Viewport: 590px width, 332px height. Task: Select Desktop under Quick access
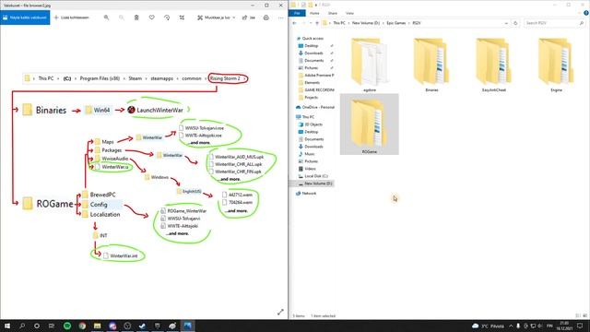coord(312,45)
